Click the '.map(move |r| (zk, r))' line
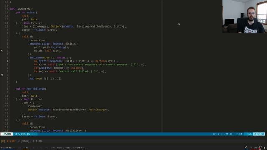The height and width of the screenshot is (150, 267). (x=45, y=78)
